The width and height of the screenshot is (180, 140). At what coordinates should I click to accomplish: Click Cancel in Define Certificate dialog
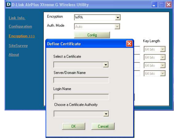[x=103, y=126]
